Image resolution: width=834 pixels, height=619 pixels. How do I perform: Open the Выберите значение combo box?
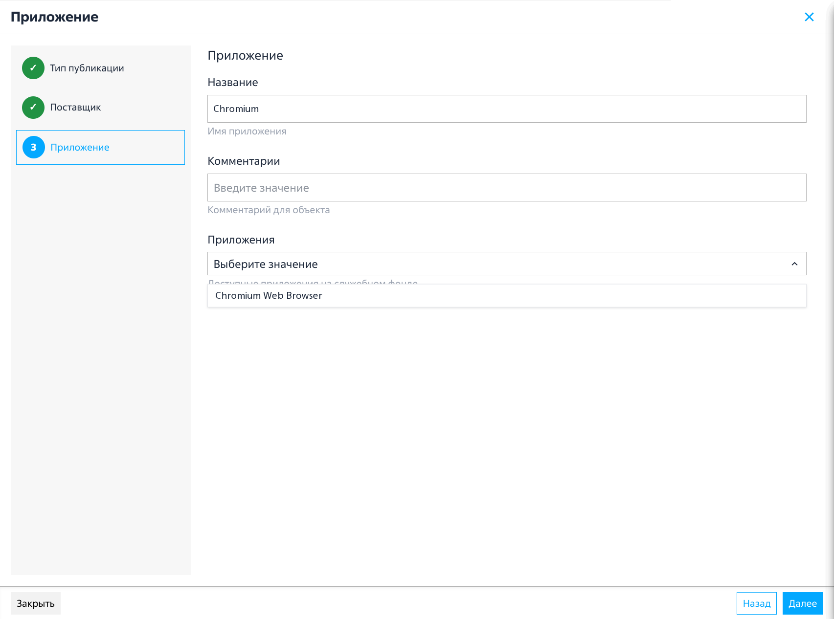point(507,264)
